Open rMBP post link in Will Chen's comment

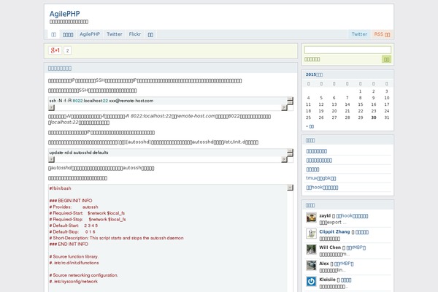pos(356,247)
